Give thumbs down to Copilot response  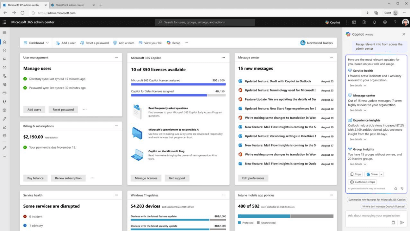402,188
